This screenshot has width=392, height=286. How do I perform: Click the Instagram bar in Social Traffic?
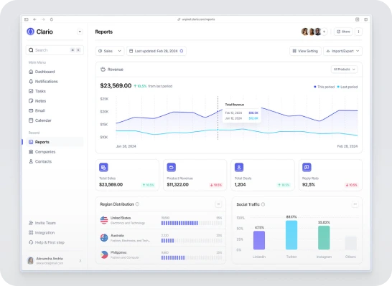point(324,237)
